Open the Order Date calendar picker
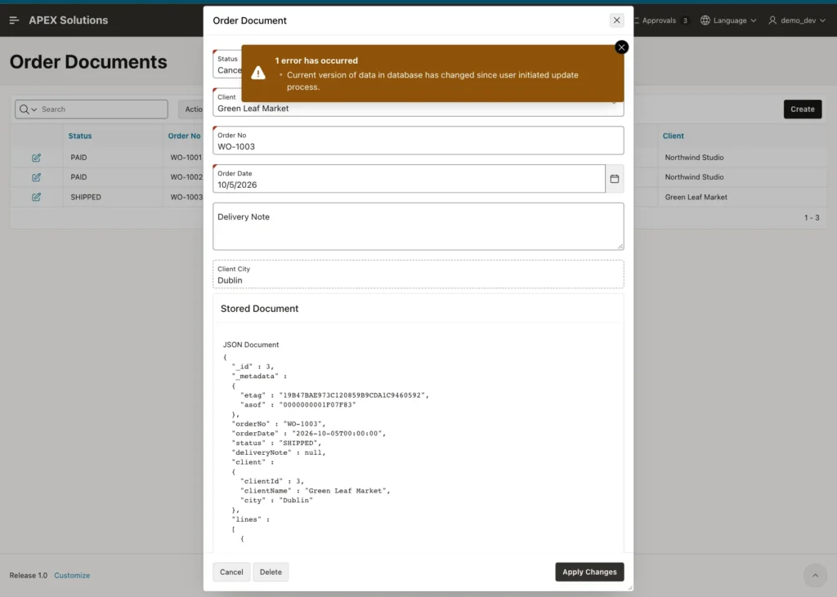This screenshot has width=837, height=597. point(615,179)
